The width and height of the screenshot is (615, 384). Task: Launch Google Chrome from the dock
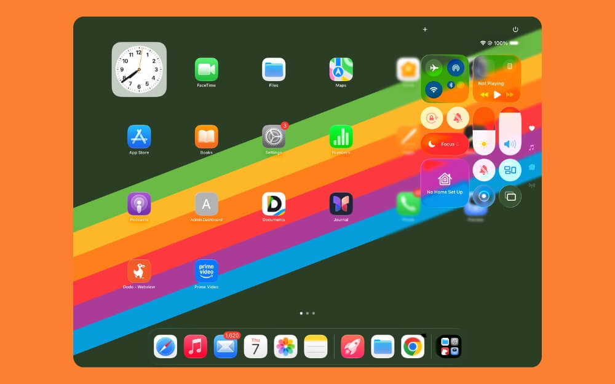(x=413, y=347)
